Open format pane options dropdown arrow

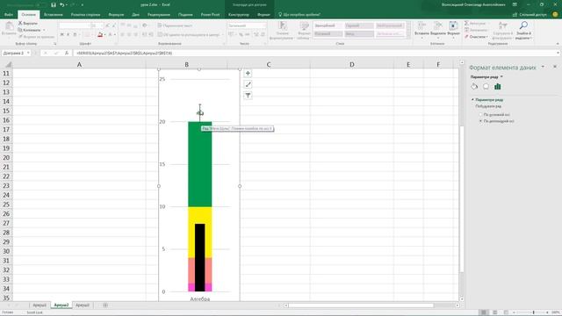[x=543, y=67]
